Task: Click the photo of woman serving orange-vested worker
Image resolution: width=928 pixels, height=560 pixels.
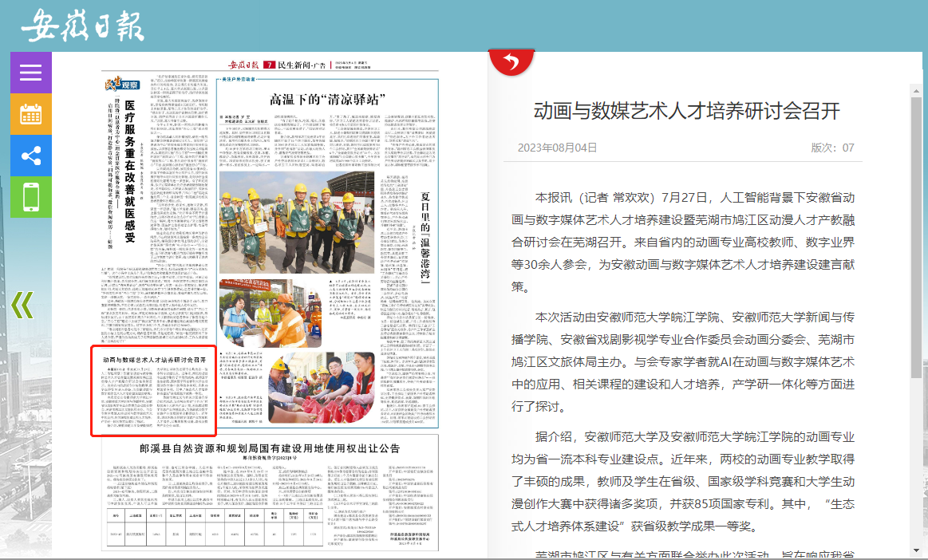Action: [x=271, y=314]
